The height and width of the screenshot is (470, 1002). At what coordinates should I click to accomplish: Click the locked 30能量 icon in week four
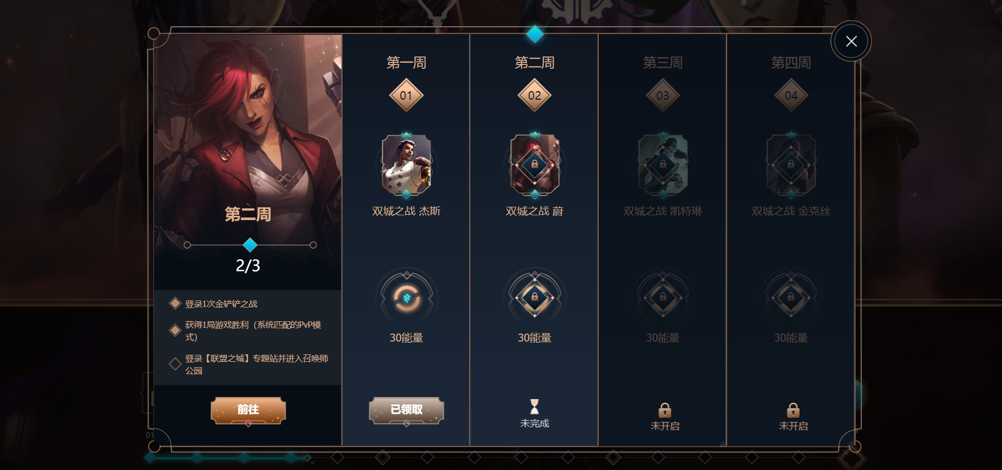pyautogui.click(x=791, y=297)
